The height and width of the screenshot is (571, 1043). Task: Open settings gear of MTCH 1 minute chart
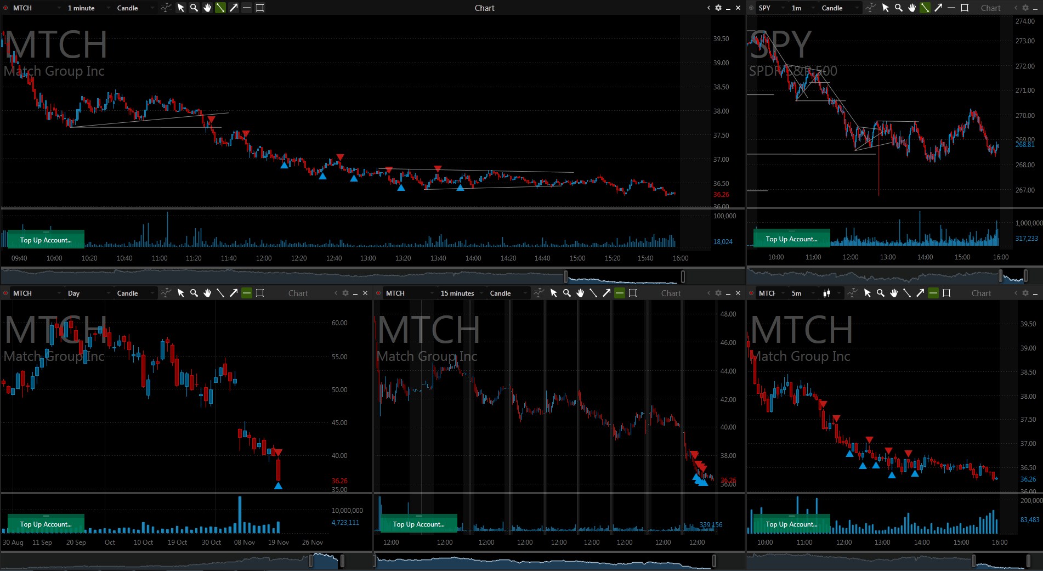tap(718, 8)
